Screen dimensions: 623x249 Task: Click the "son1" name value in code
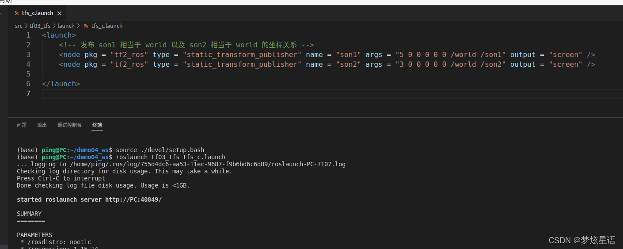(x=348, y=55)
